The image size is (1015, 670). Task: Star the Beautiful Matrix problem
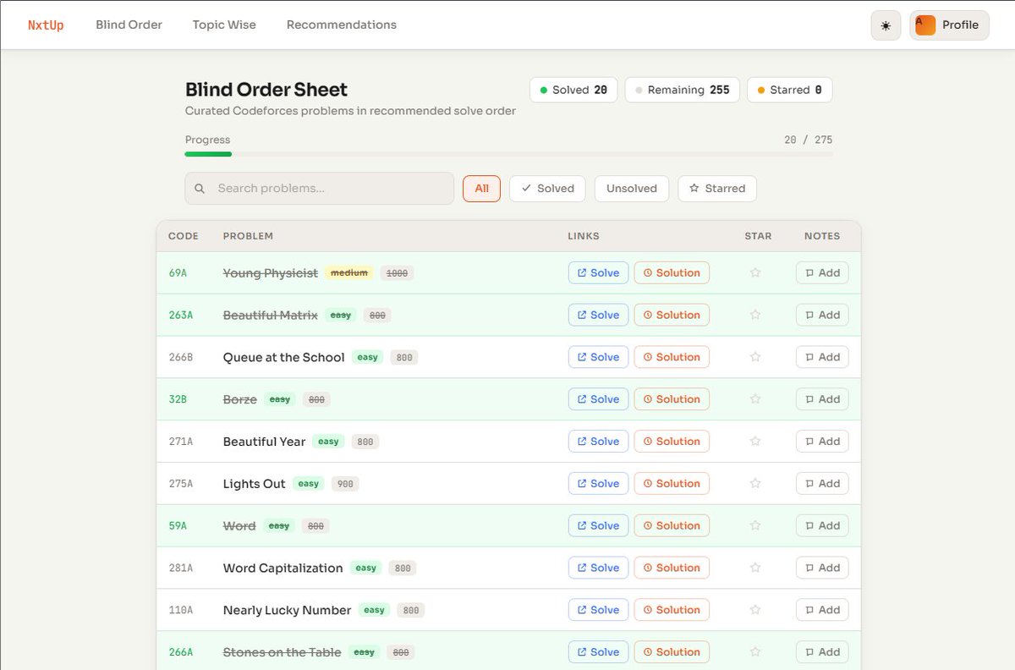[755, 315]
